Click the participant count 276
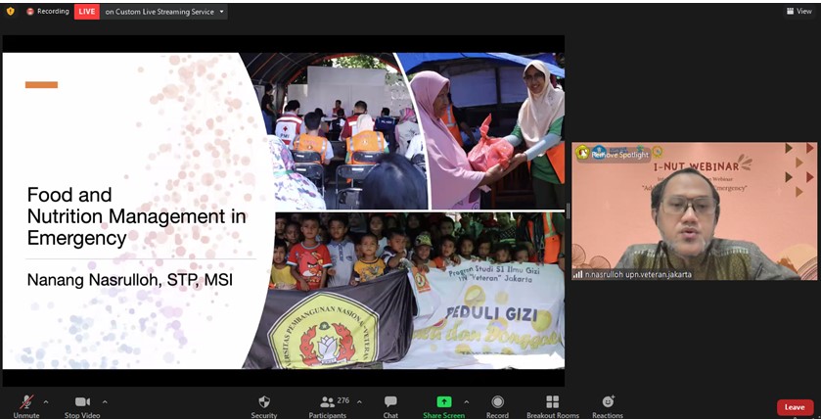 (342, 400)
